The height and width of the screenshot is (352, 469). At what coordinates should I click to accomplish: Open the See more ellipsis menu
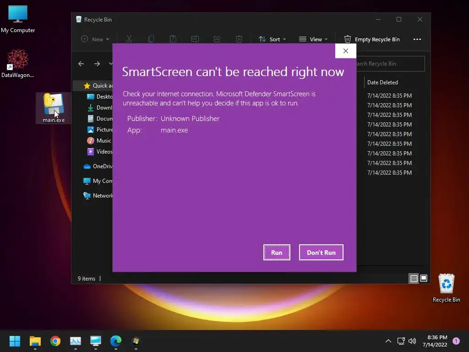[417, 39]
